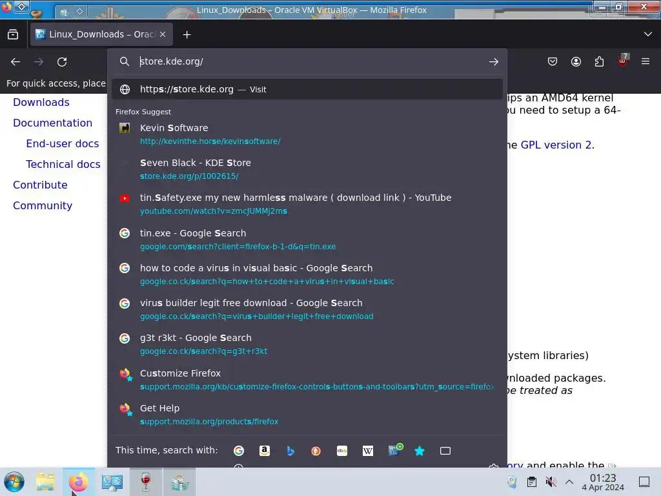Open the Community sidebar link
Screen dimensions: 661x496
click(x=43, y=205)
